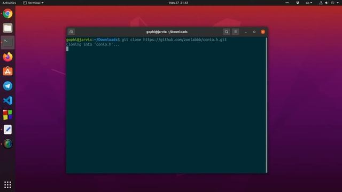This screenshot has width=342, height=192.
Task: Open the text editor icon in dock
Action: (x=7, y=129)
